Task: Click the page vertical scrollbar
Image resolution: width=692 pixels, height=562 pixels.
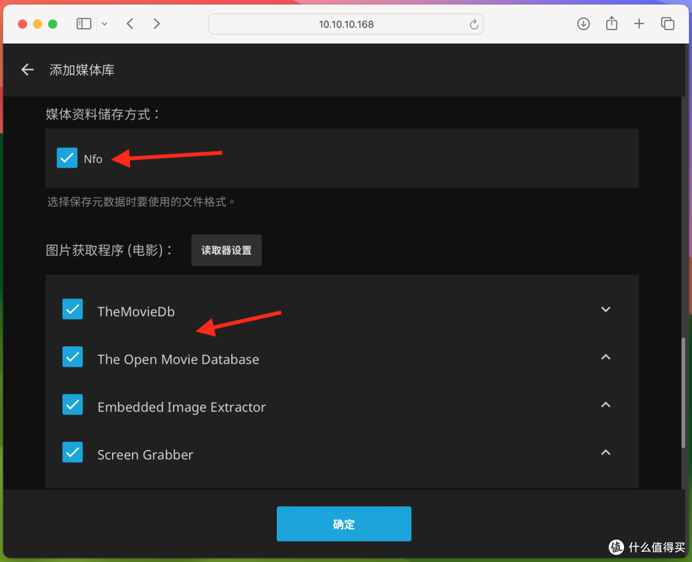Action: pos(684,392)
